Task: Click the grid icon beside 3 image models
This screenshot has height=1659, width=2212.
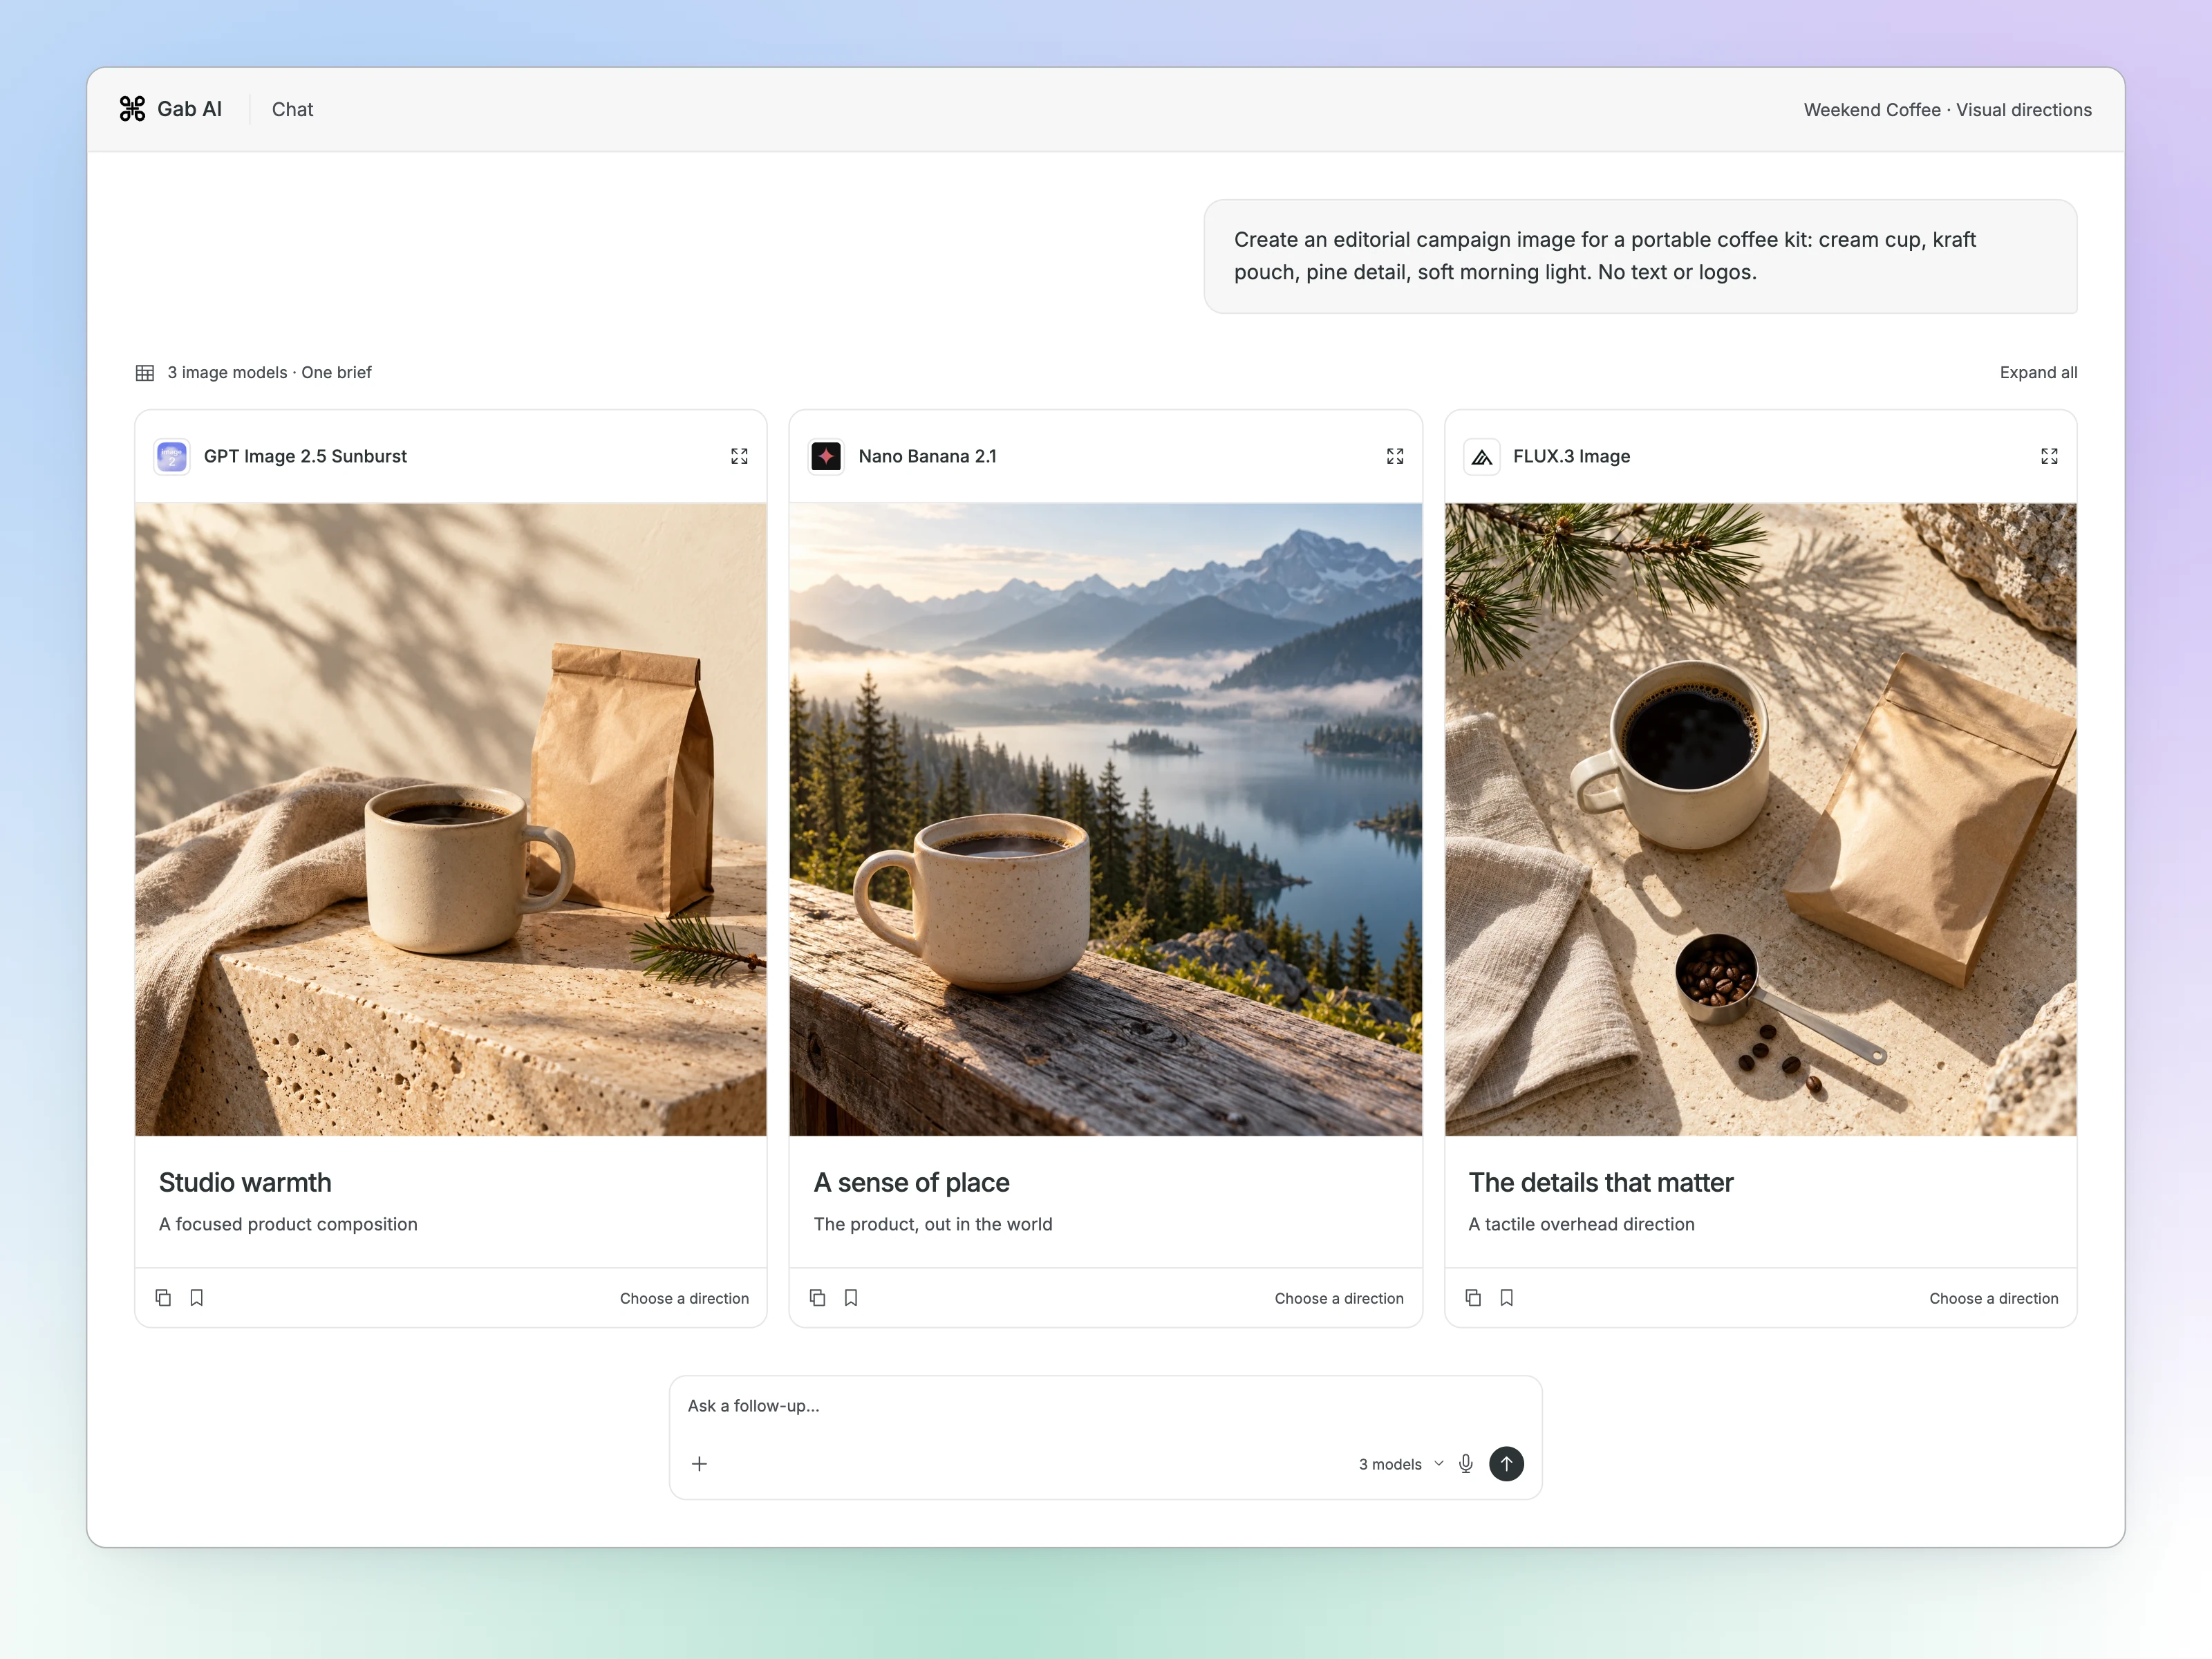Action: pos(145,373)
